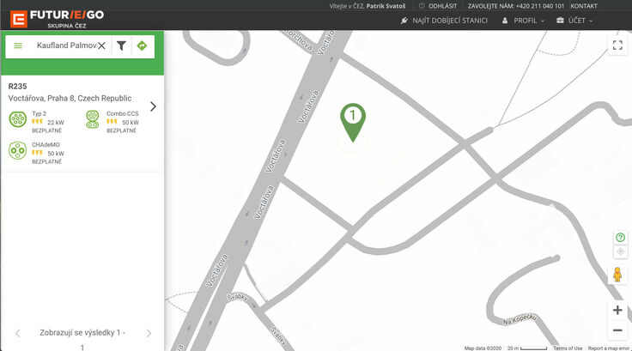The width and height of the screenshot is (632, 351).
Task: Open NAJÍT DOBÍJECÍ STANICI menu item
Action: click(x=444, y=20)
